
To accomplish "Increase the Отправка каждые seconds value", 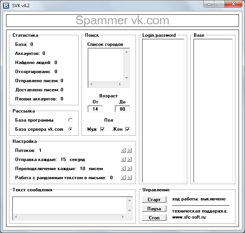I will 129,160.
